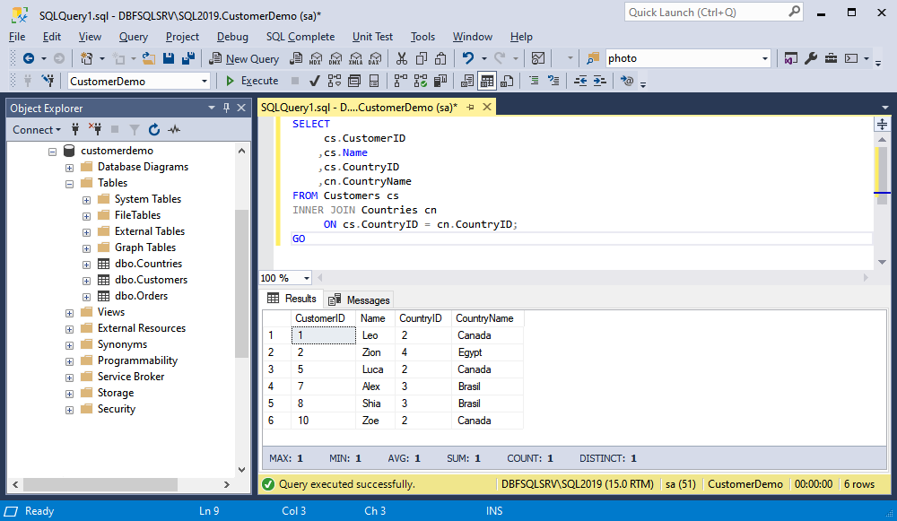Refresh the Object Explorer tree
897x521 pixels.
tap(154, 130)
